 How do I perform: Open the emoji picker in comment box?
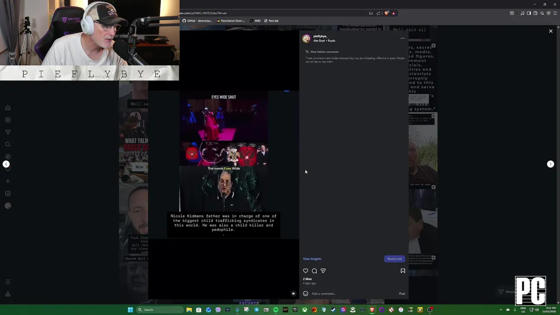(x=305, y=294)
